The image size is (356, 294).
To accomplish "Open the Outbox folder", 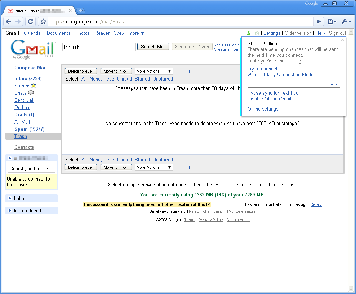I will point(22,107).
